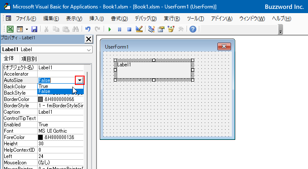Select the ControlTipText property row
Image resolution: width=308 pixels, height=169 pixels.
click(x=44, y=118)
